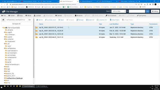Open View Trash
The height and width of the screenshot is (90, 160).
click(114, 20)
